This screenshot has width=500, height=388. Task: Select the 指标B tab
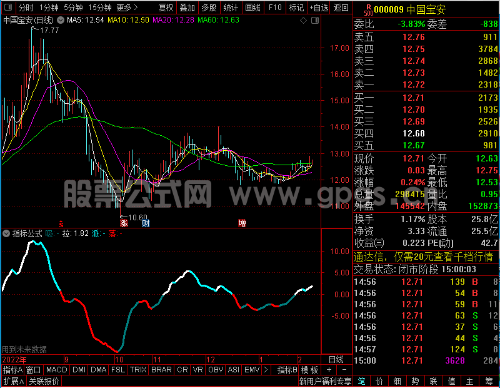tap(287, 370)
